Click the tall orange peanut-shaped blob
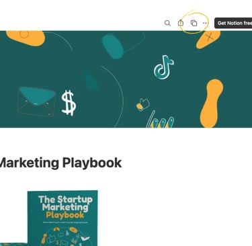252x246 pixels. [211, 104]
